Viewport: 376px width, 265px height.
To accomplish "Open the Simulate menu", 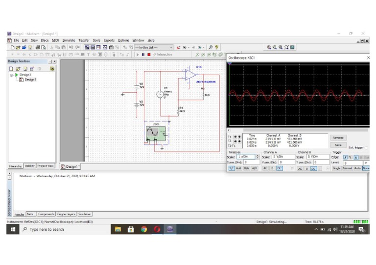I will tap(69, 40).
